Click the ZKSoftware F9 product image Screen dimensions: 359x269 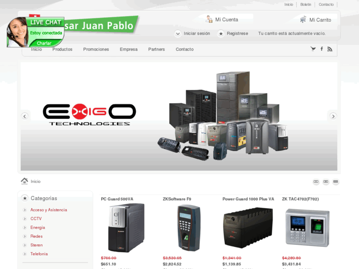(x=189, y=228)
